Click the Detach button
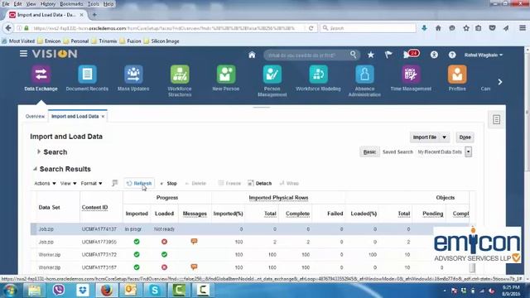This screenshot has height=298, width=530. [x=259, y=183]
